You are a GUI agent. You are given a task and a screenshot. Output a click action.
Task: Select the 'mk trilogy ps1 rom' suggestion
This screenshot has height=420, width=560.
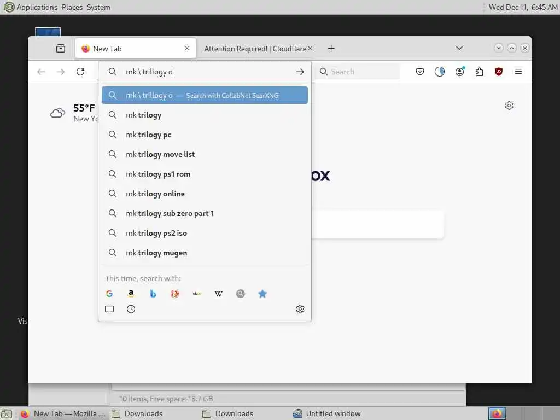pyautogui.click(x=205, y=174)
